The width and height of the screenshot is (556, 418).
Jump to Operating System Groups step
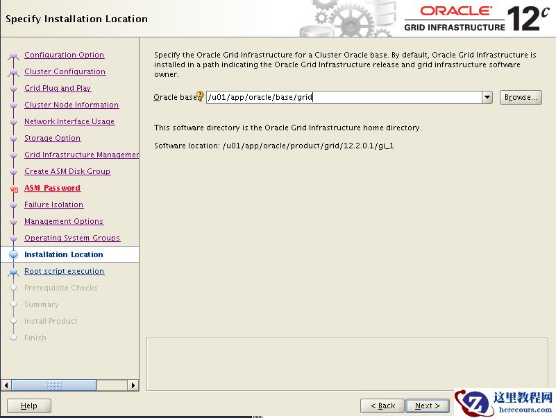point(72,238)
